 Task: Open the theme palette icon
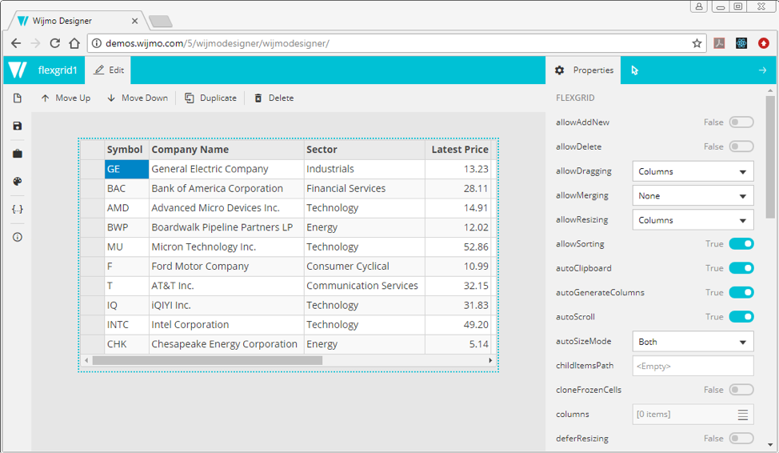coord(17,182)
